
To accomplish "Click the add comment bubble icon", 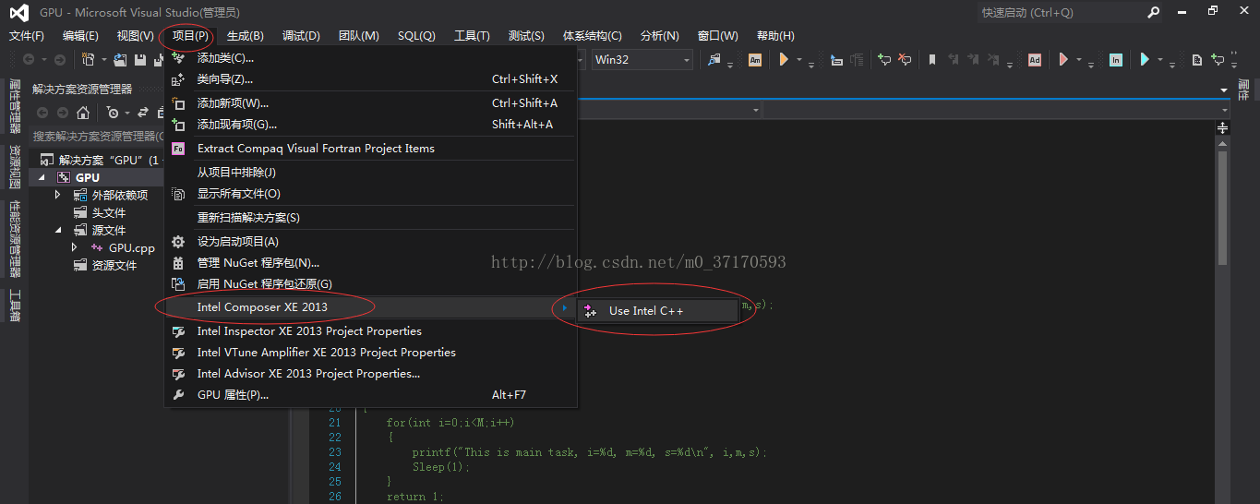I will click(x=884, y=59).
